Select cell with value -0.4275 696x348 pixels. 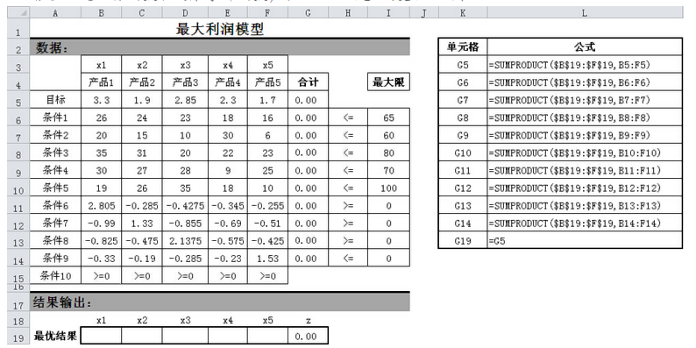coord(185,205)
